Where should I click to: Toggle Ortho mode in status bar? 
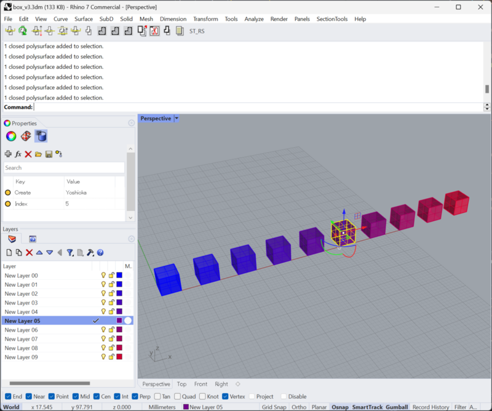pyautogui.click(x=299, y=407)
